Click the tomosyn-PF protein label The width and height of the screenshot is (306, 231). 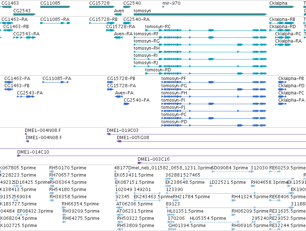point(173,79)
